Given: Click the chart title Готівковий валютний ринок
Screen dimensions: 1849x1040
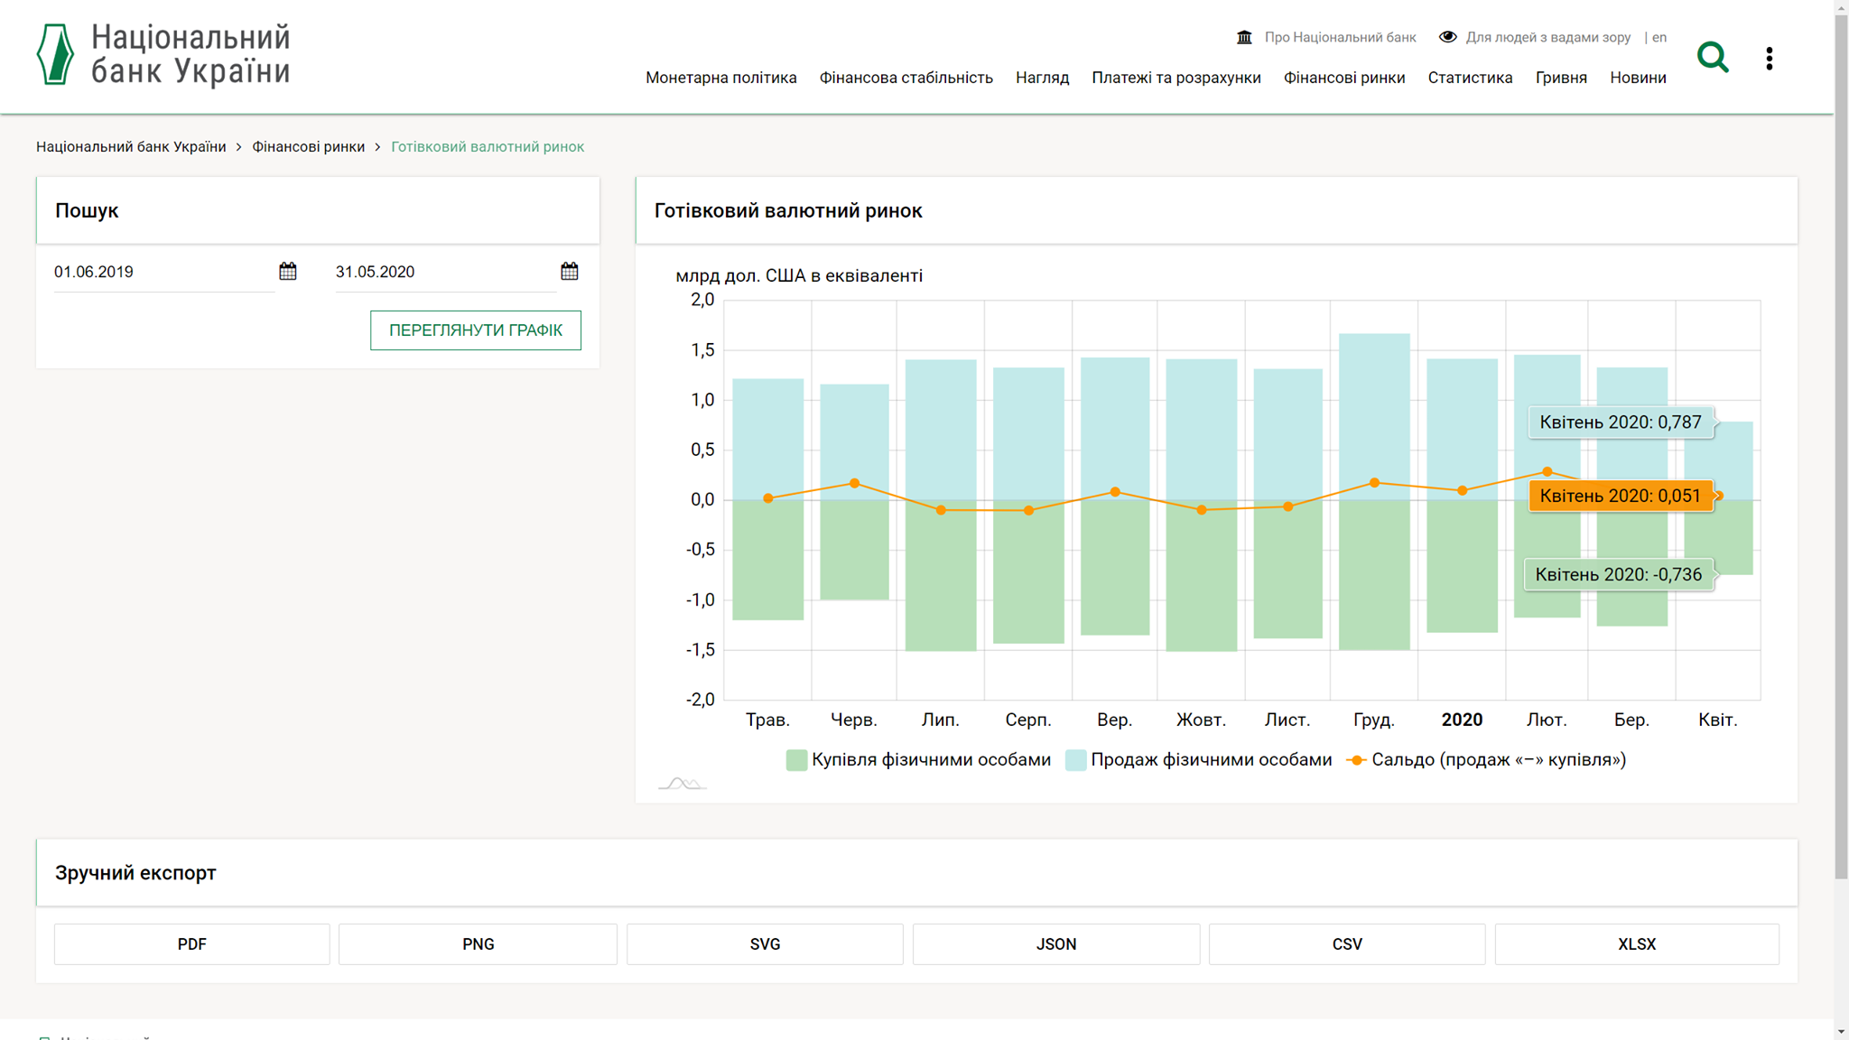Looking at the screenshot, I should point(788,210).
